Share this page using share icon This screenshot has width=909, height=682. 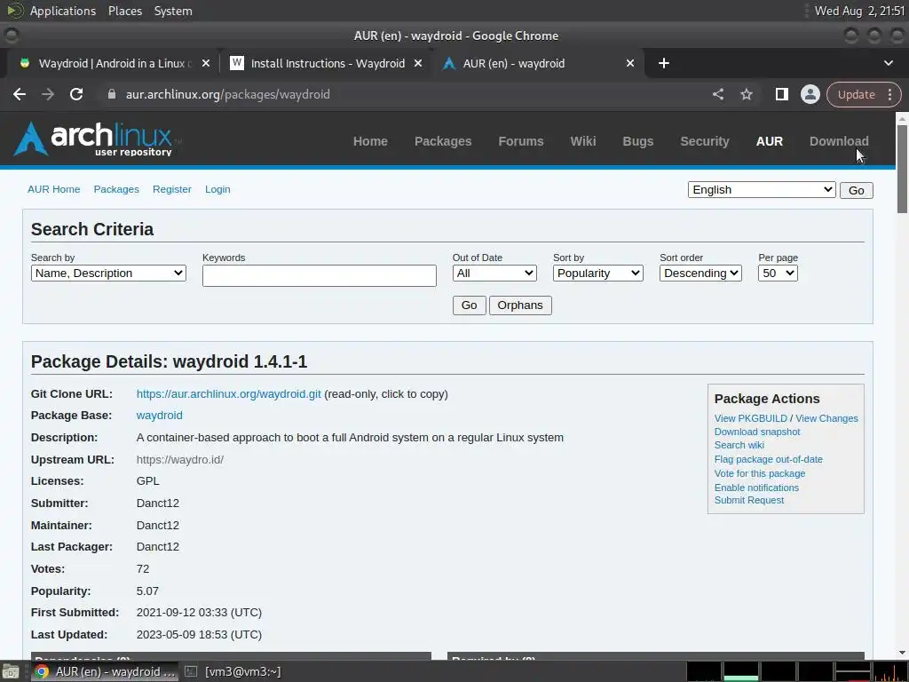(x=718, y=94)
